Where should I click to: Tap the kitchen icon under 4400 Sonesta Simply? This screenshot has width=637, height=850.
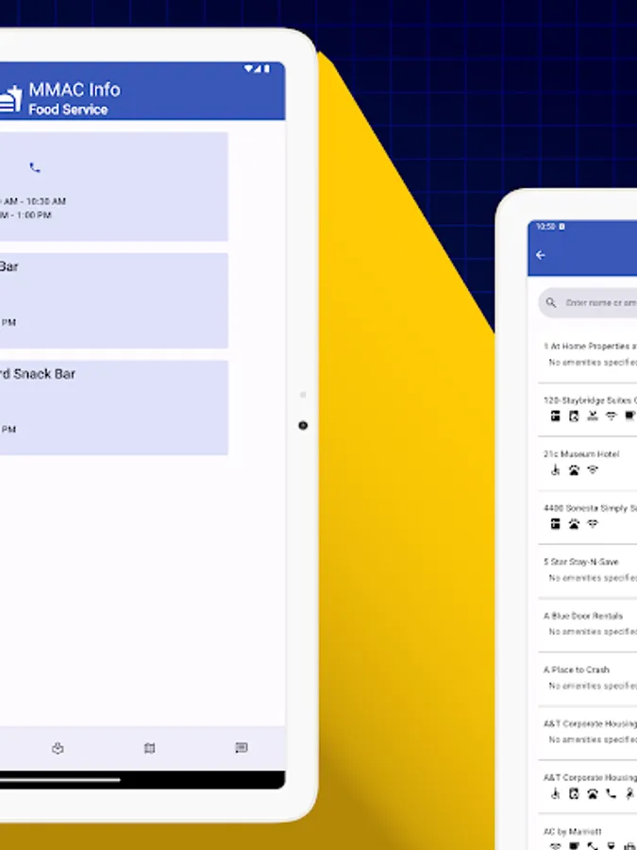click(555, 523)
